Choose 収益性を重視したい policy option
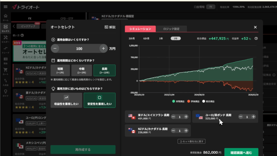277x156 pixels. click(x=66, y=100)
